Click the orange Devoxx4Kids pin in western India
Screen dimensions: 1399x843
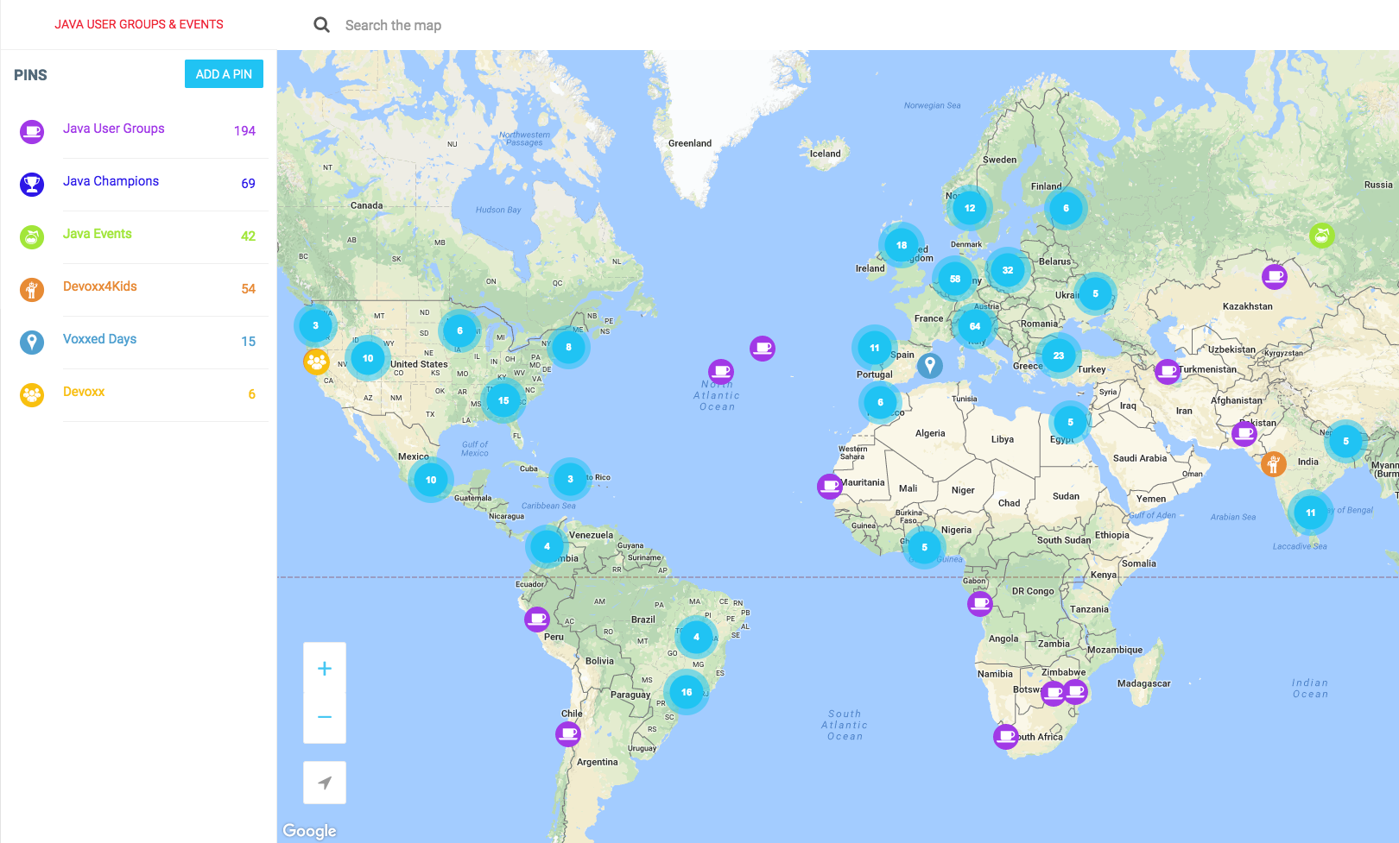(x=1273, y=464)
